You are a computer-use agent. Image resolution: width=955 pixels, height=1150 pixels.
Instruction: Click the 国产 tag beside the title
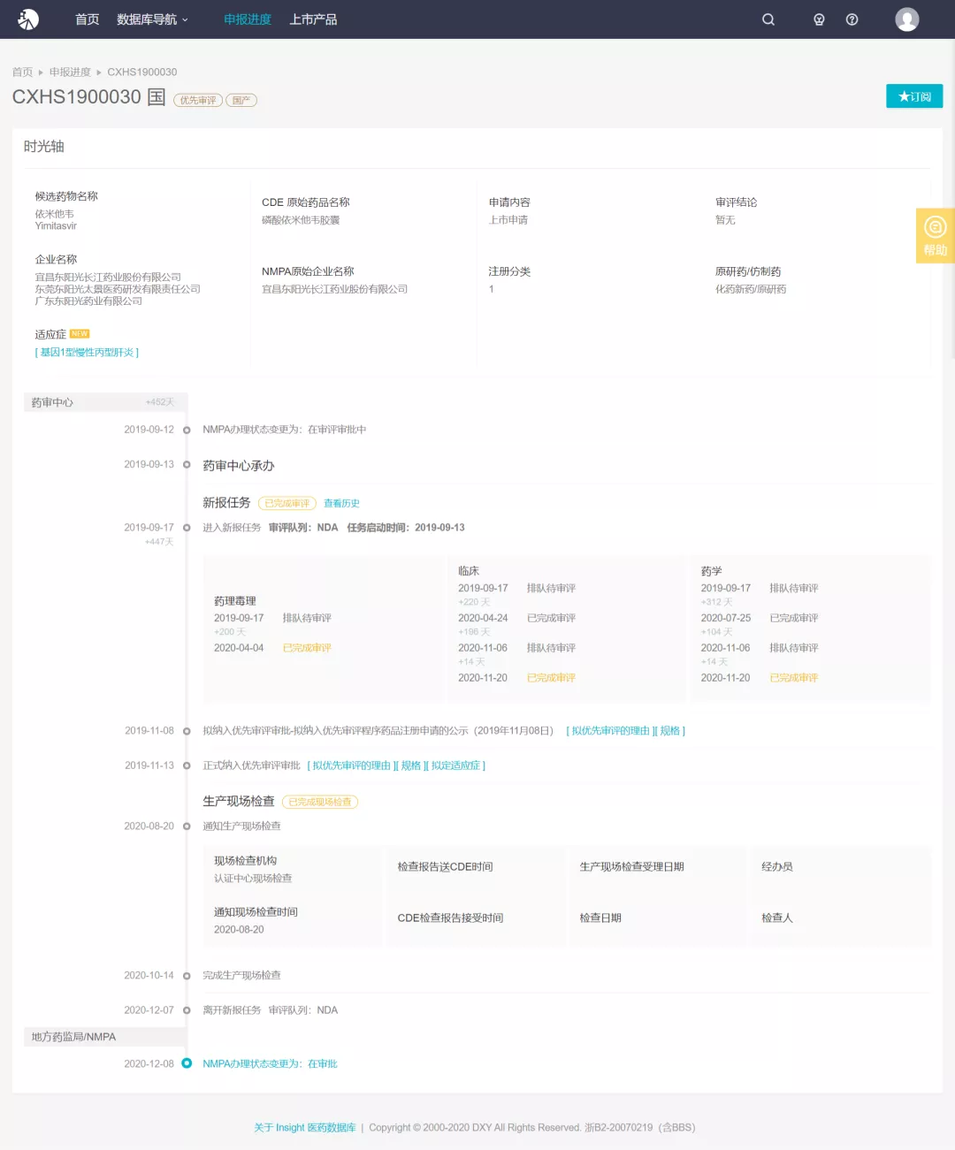[241, 101]
